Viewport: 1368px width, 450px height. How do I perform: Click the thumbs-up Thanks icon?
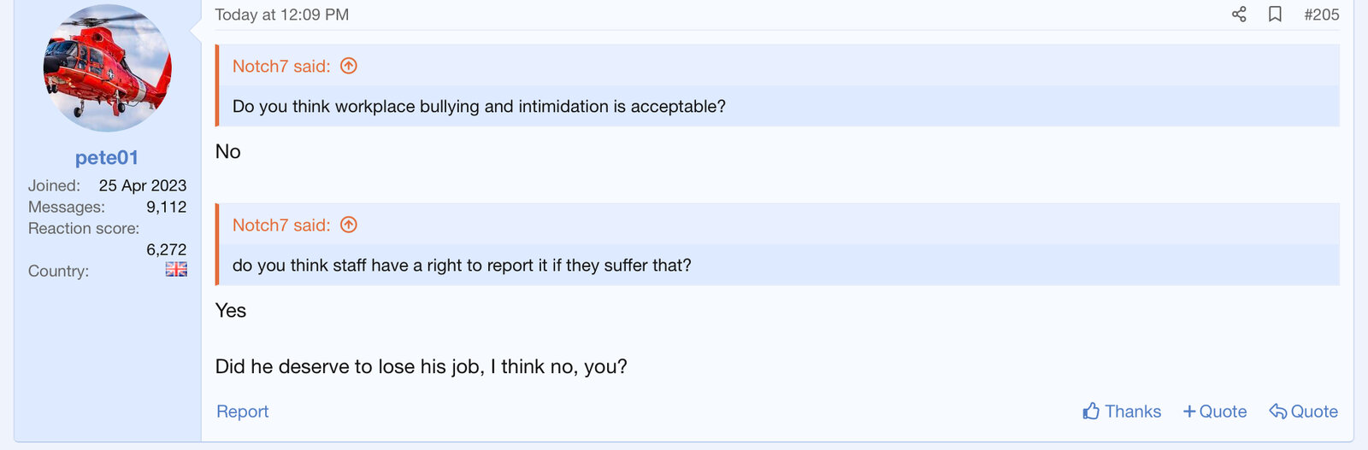[1091, 412]
